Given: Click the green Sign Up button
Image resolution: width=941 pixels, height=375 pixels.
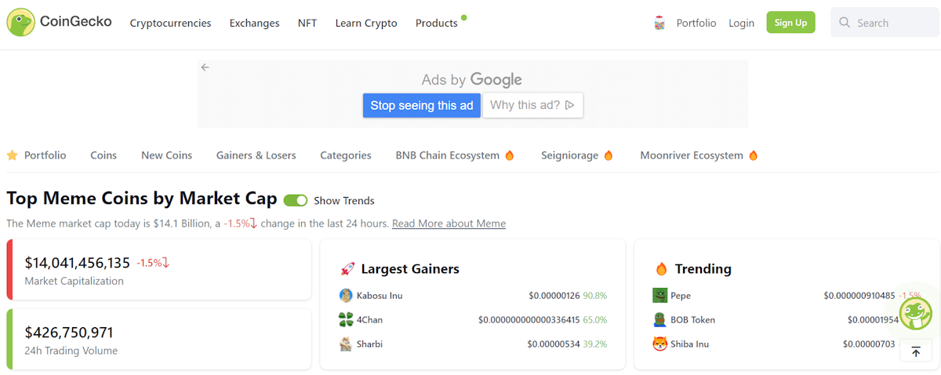Looking at the screenshot, I should pos(790,23).
